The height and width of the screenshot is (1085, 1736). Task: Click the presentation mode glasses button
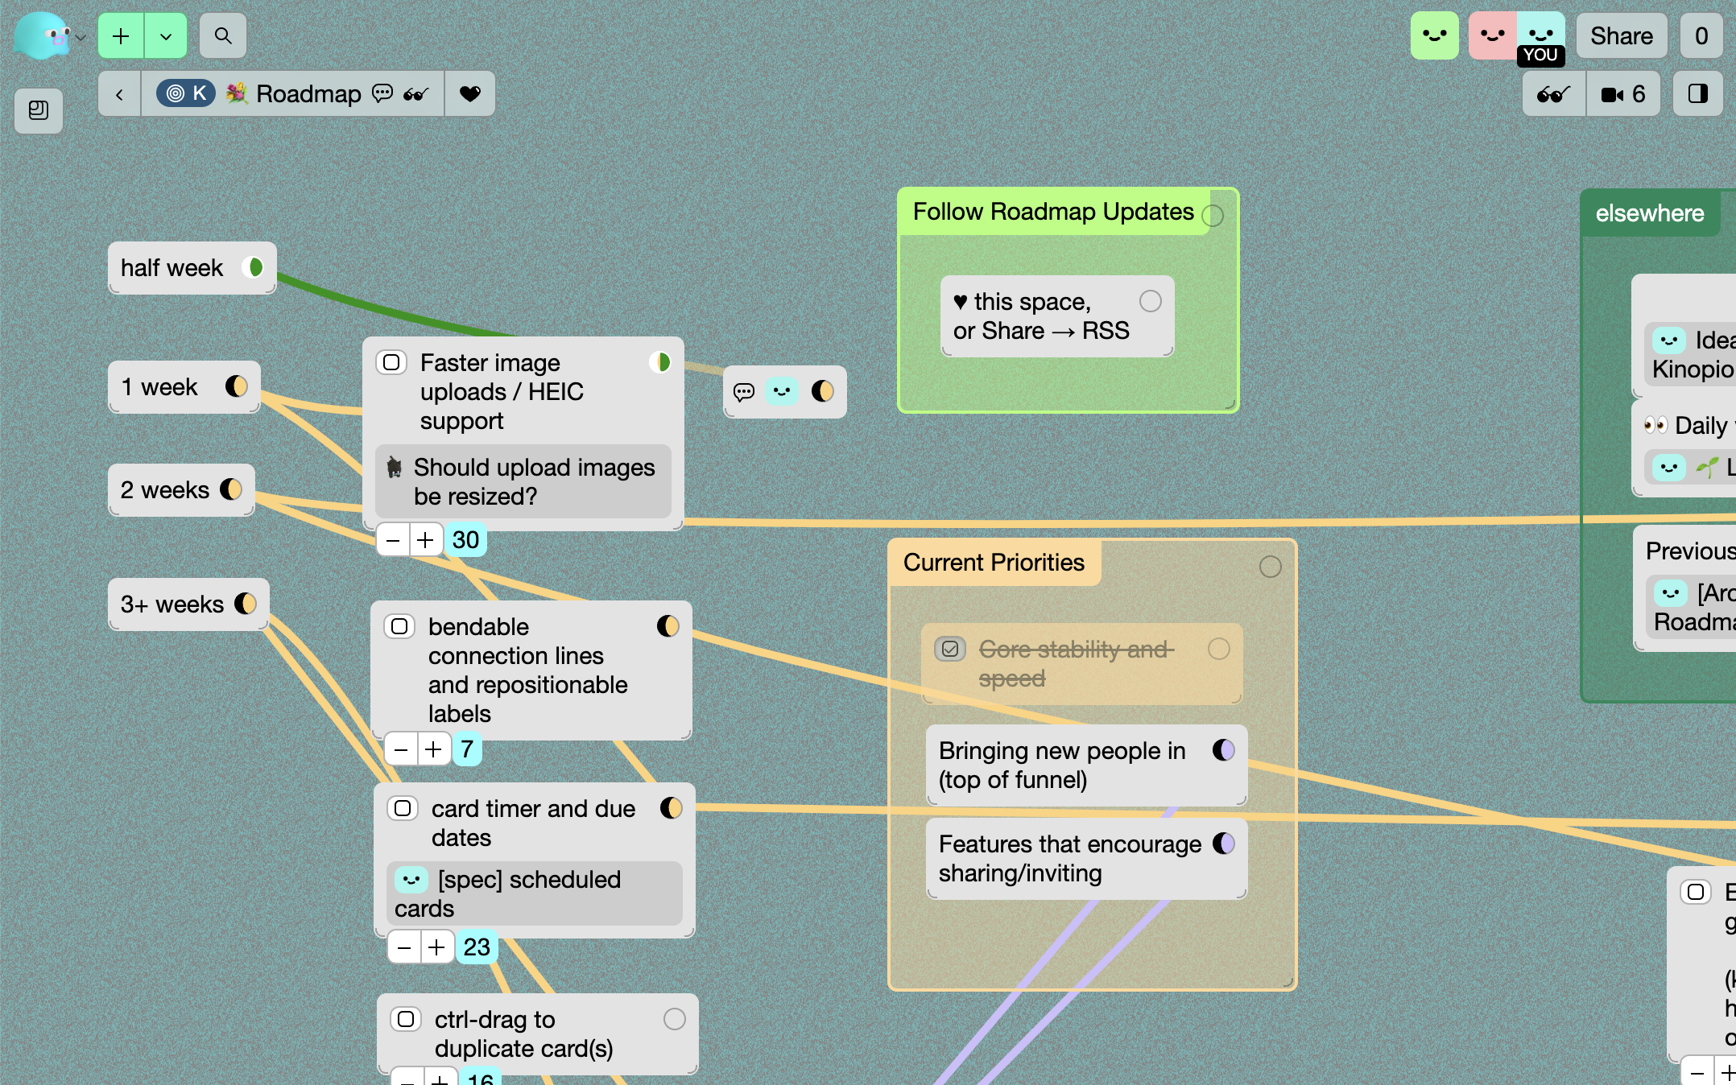[x=1553, y=94]
